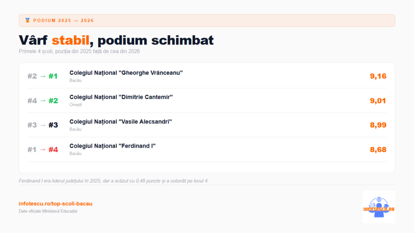The image size is (414, 233).
Task: Click the 9,16 score value
Action: [x=378, y=76]
